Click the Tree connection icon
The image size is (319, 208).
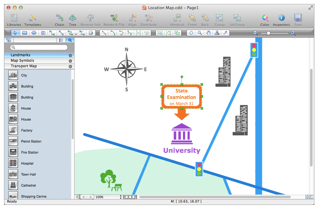tap(72, 20)
